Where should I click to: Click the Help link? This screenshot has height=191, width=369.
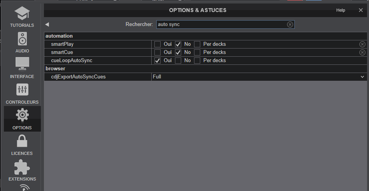pyautogui.click(x=341, y=10)
